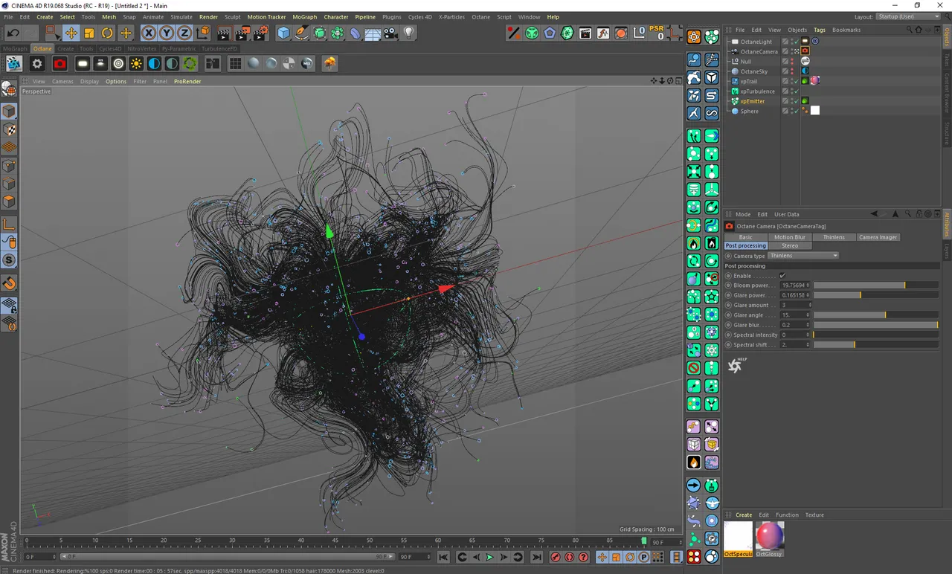Open material manager Create menu
Viewport: 952px width, 574px height.
click(x=744, y=515)
